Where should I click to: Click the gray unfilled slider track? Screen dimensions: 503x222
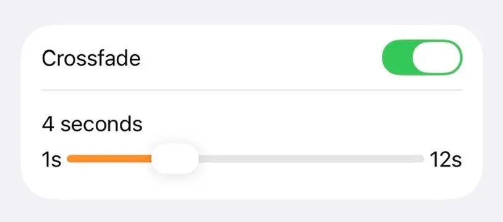311,158
